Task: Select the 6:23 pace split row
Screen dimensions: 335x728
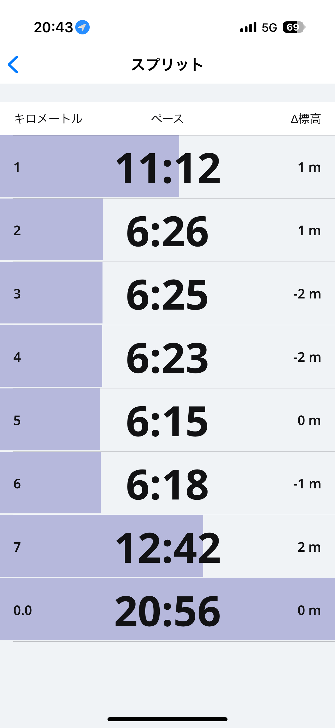Action: pyautogui.click(x=167, y=357)
